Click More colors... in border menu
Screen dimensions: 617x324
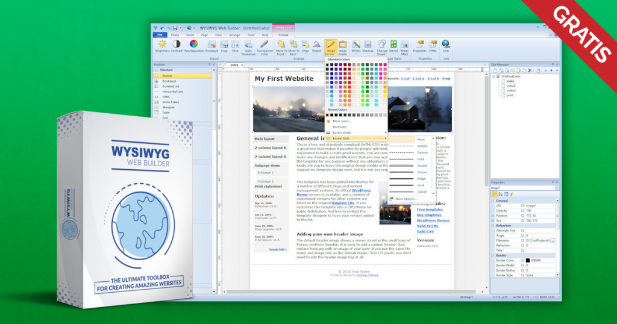[x=341, y=121]
